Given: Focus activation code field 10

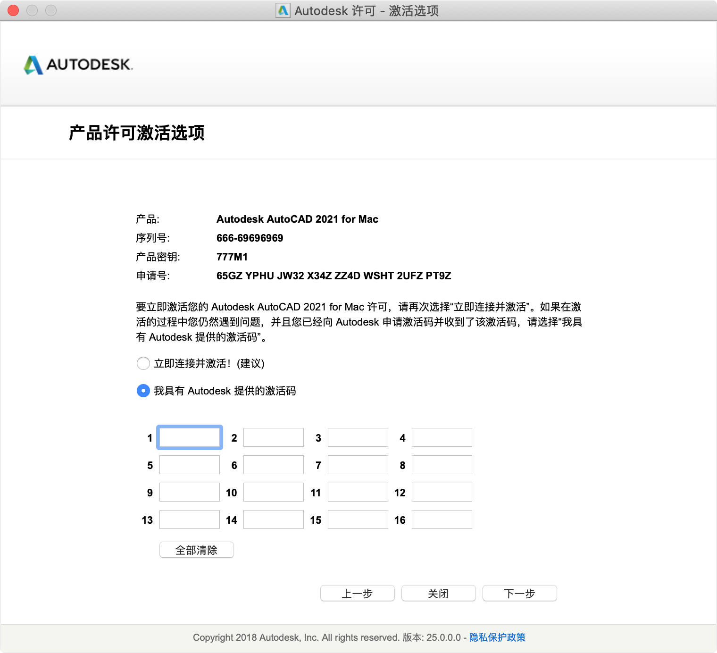Looking at the screenshot, I should (x=274, y=492).
